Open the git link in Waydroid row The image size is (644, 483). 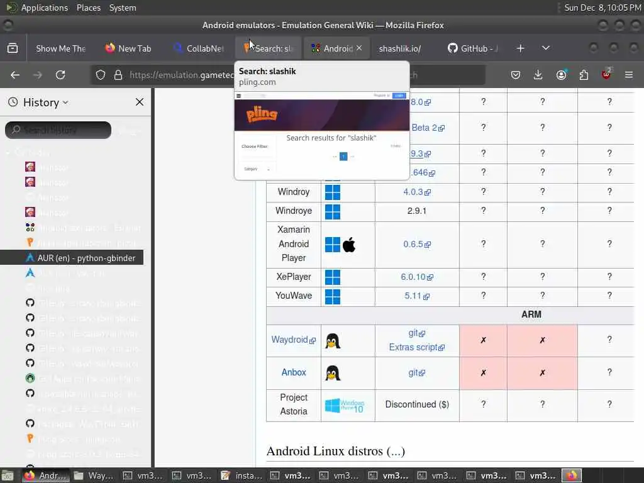click(x=416, y=333)
